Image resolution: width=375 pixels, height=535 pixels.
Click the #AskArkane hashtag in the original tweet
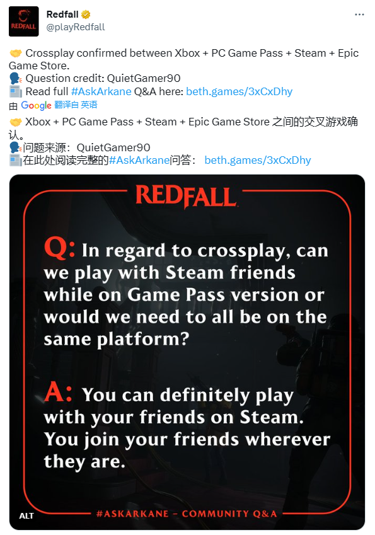coord(101,91)
